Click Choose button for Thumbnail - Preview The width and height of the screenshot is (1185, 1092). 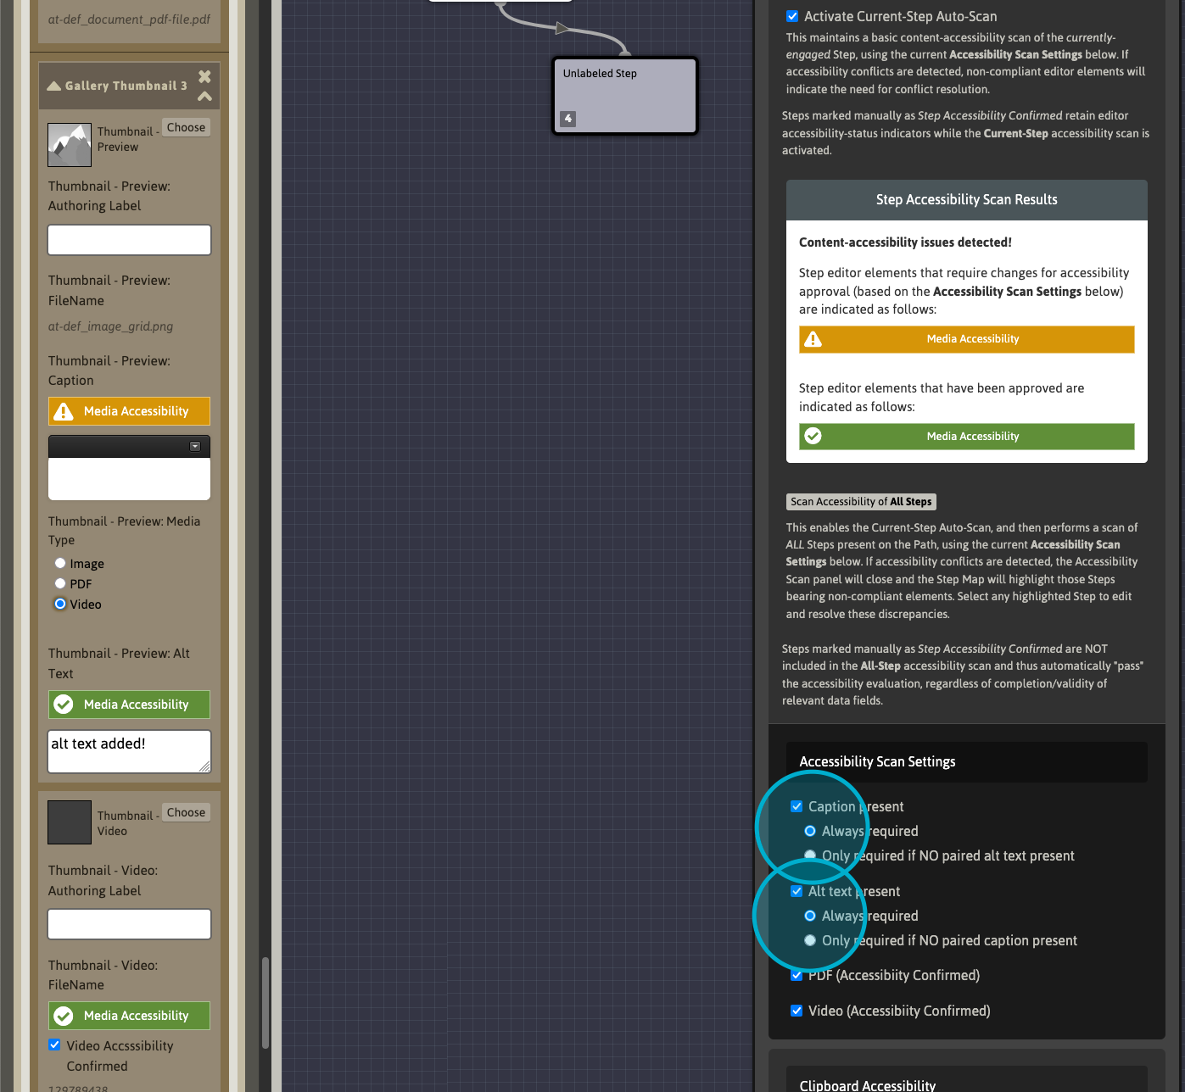tap(186, 127)
